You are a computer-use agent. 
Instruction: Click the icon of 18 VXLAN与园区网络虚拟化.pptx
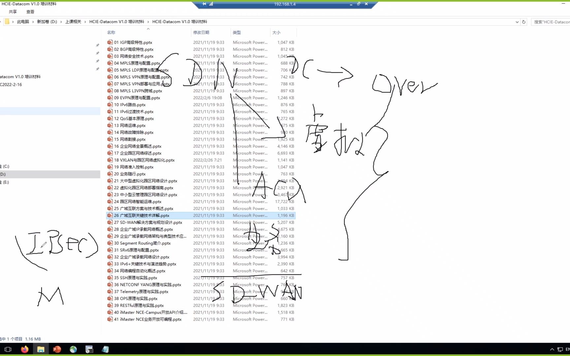click(110, 160)
